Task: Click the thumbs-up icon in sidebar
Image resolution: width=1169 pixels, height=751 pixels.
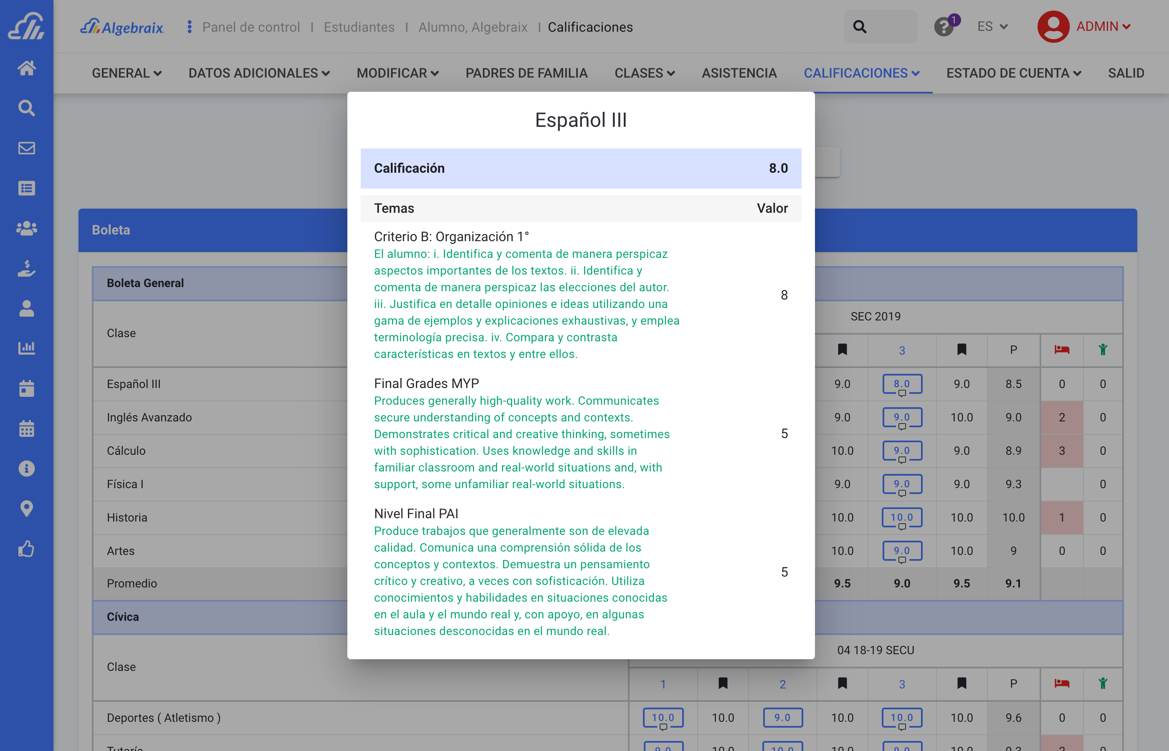Action: point(26,549)
